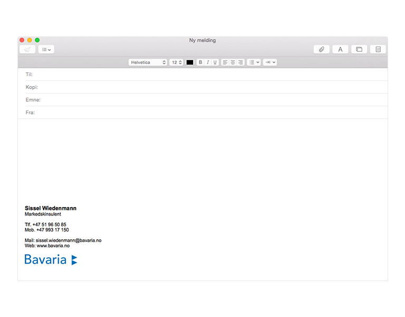Select the Bavaria logo image
Image resolution: width=405 pixels, height=317 pixels.
pos(51,259)
